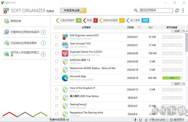Click the 升级至专业版 button
Viewport: 188px width, 122px height.
[73, 11]
